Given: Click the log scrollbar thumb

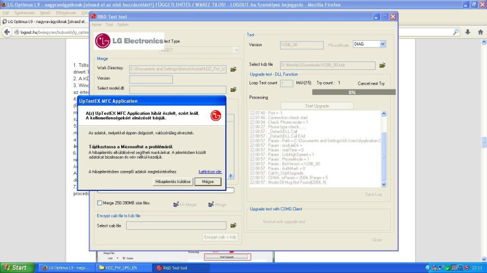Looking at the screenshot, I should [384, 156].
